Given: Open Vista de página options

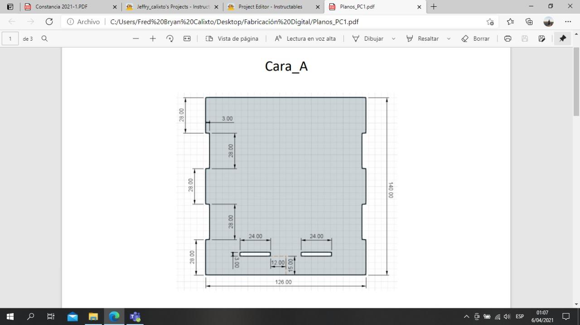Looking at the screenshot, I should click(232, 39).
